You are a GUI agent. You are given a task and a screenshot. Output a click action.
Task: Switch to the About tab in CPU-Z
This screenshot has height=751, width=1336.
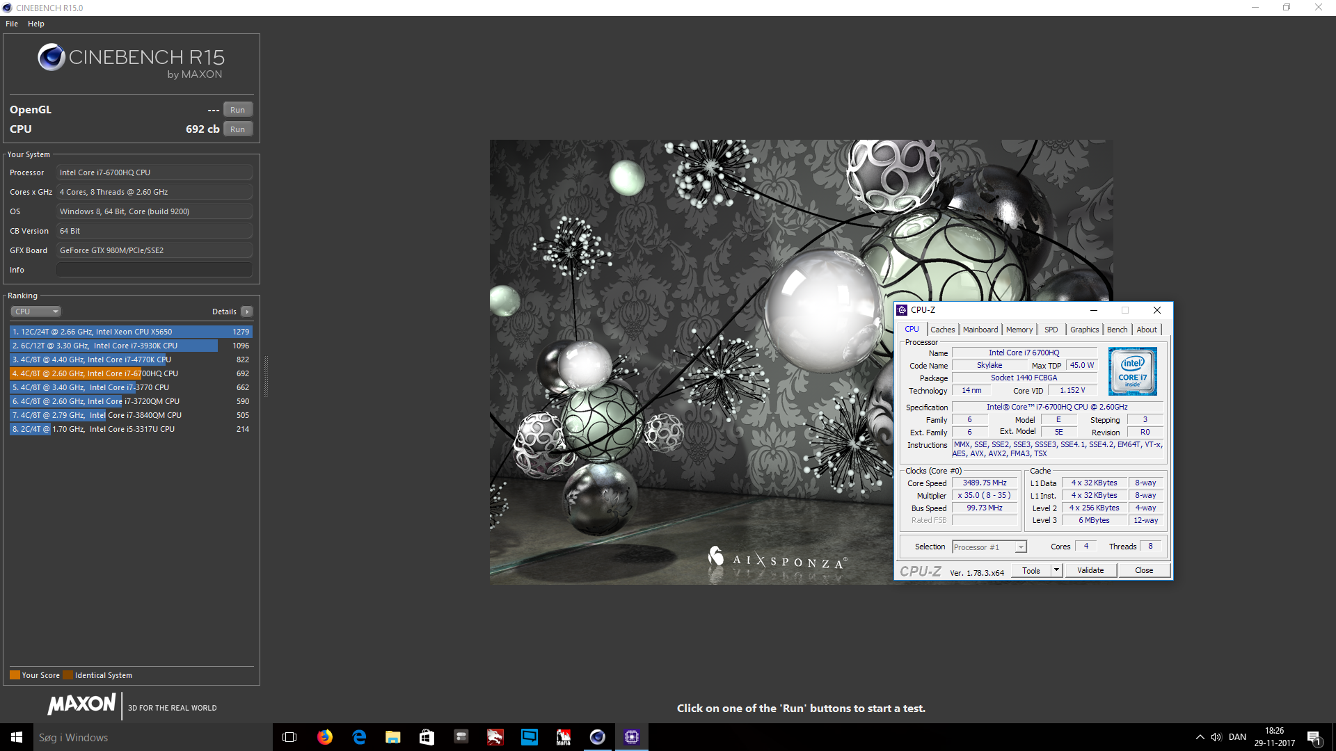point(1147,330)
